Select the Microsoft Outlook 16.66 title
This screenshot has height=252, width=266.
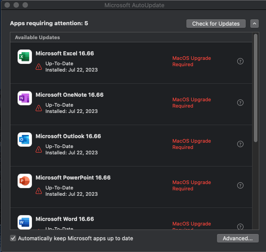click(68, 136)
